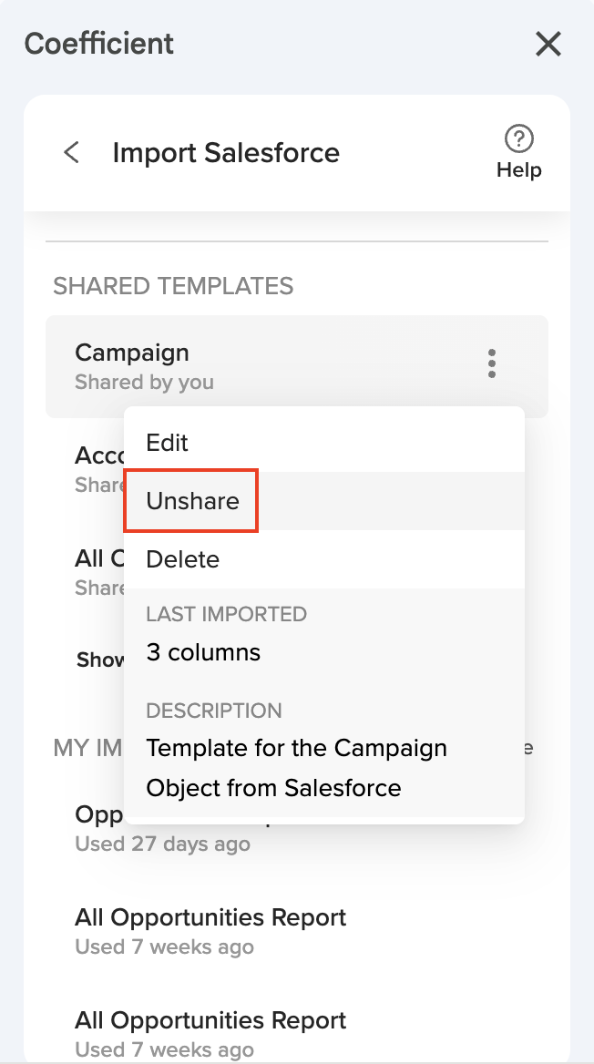This screenshot has width=594, height=1064.
Task: Click the SHARED TEMPLATES section header
Action: (173, 286)
